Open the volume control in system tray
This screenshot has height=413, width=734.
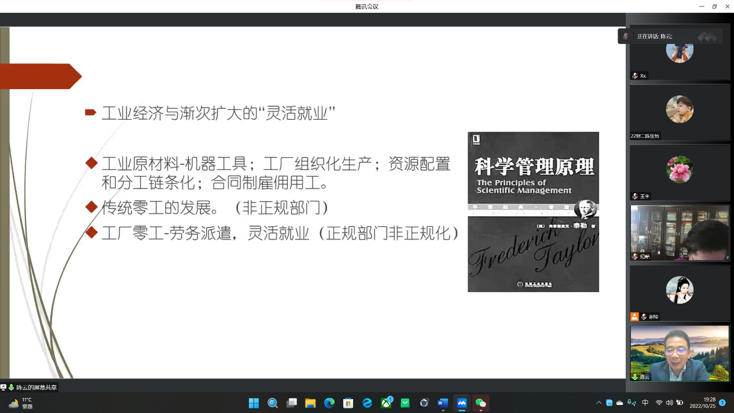[669, 403]
